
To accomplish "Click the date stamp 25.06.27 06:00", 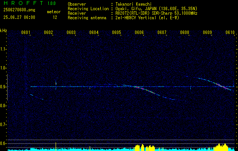I will [x=19, y=17].
